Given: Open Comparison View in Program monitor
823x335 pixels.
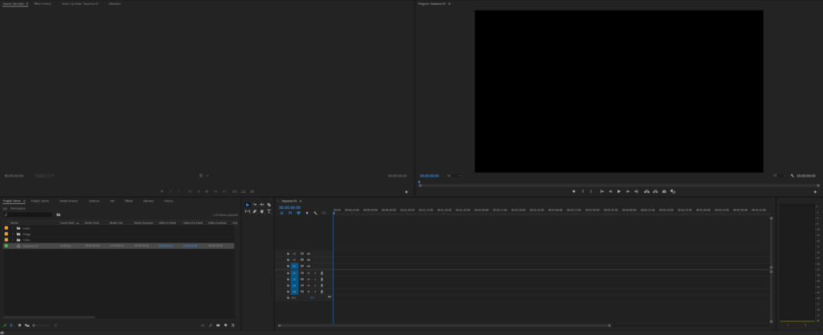Looking at the screenshot, I should click(673, 191).
